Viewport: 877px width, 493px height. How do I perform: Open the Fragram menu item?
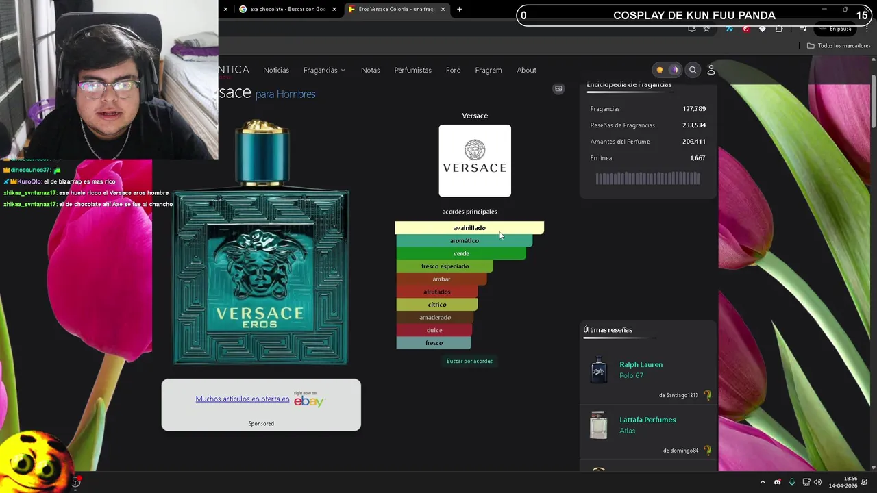pos(489,70)
